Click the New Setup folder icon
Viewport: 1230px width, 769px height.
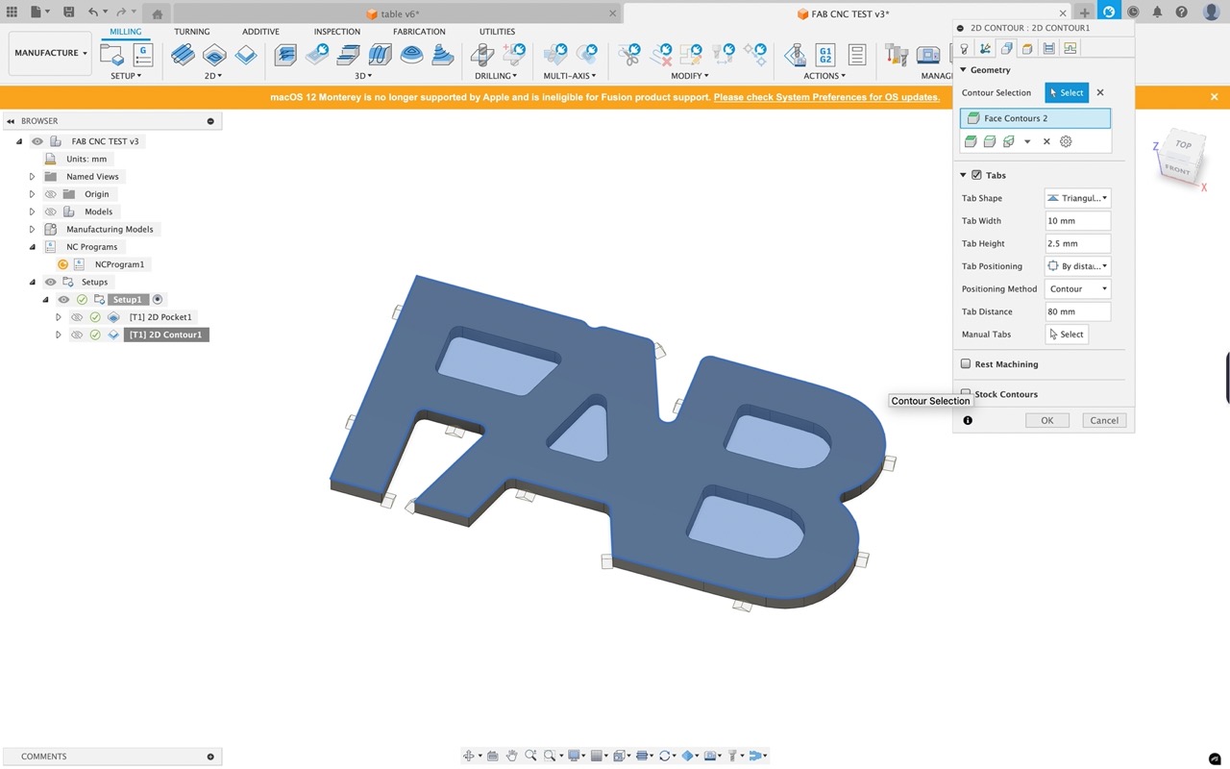113,55
